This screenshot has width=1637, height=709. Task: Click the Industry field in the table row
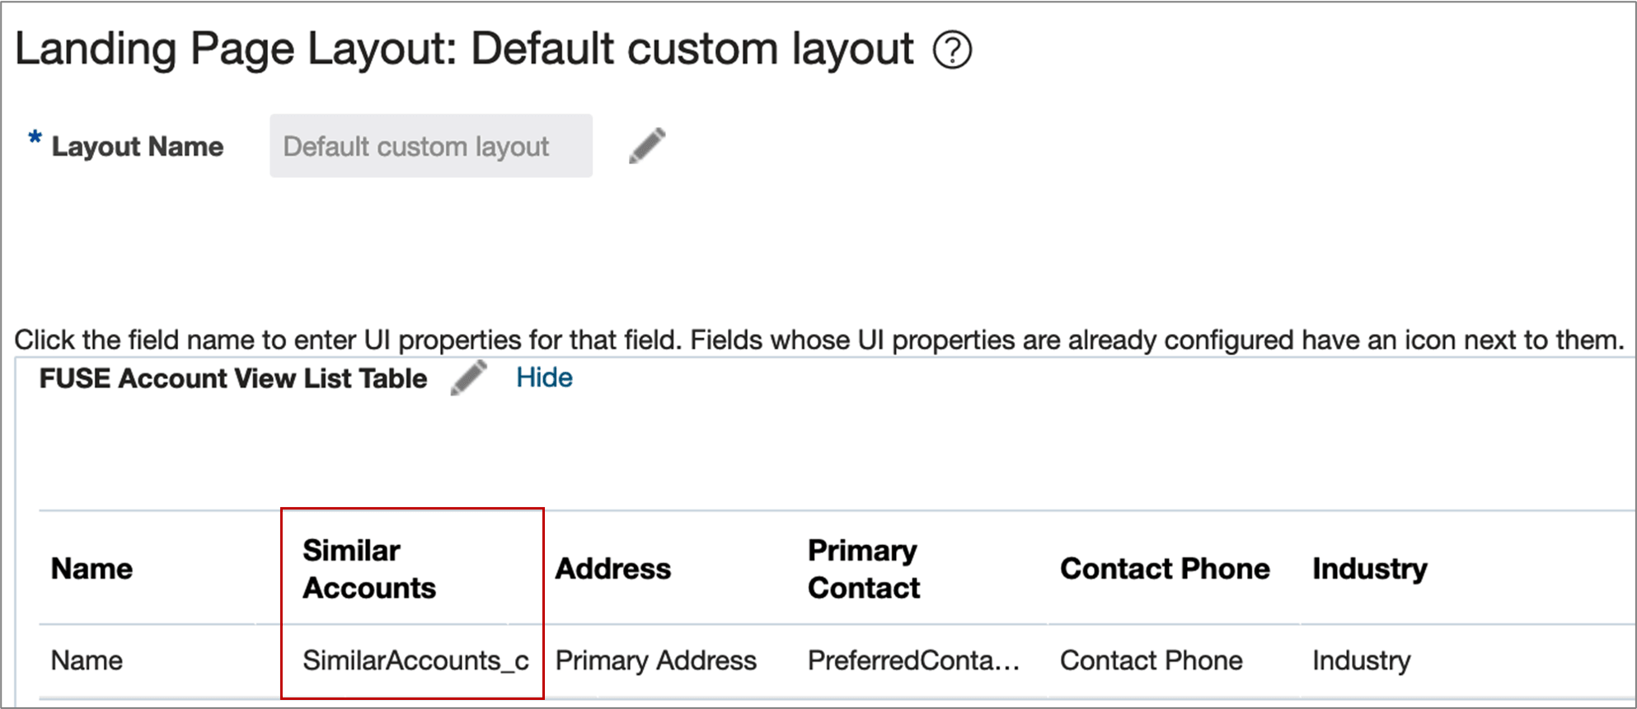tap(1361, 660)
